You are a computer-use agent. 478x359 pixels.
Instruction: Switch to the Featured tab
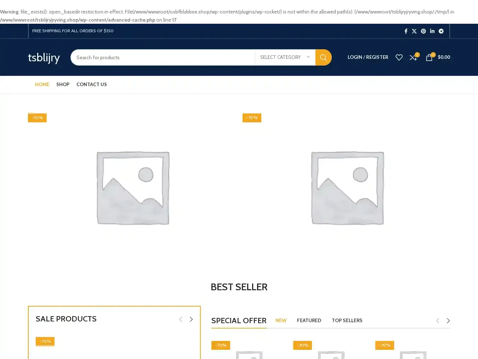tap(309, 320)
